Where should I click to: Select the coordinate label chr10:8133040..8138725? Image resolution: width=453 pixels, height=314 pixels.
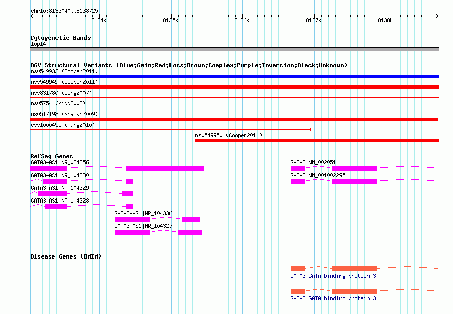click(65, 11)
